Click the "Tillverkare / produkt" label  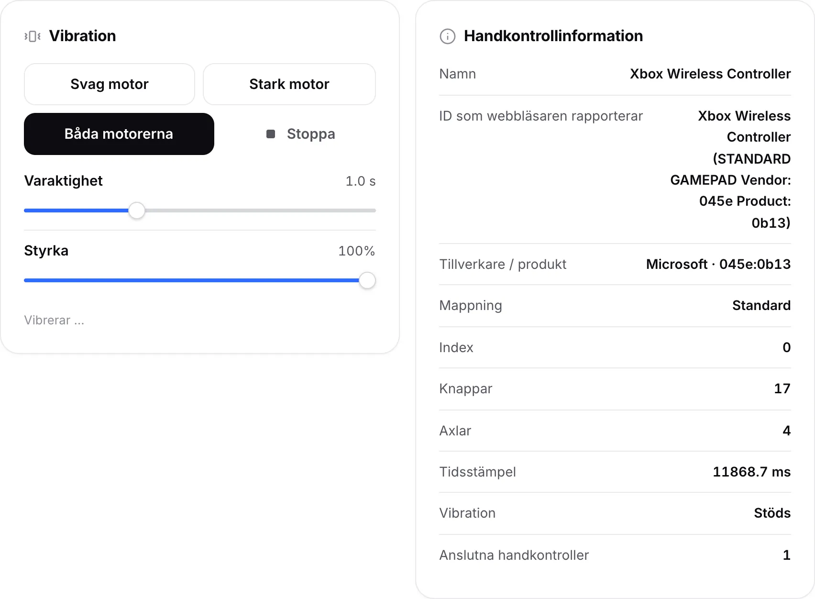503,265
